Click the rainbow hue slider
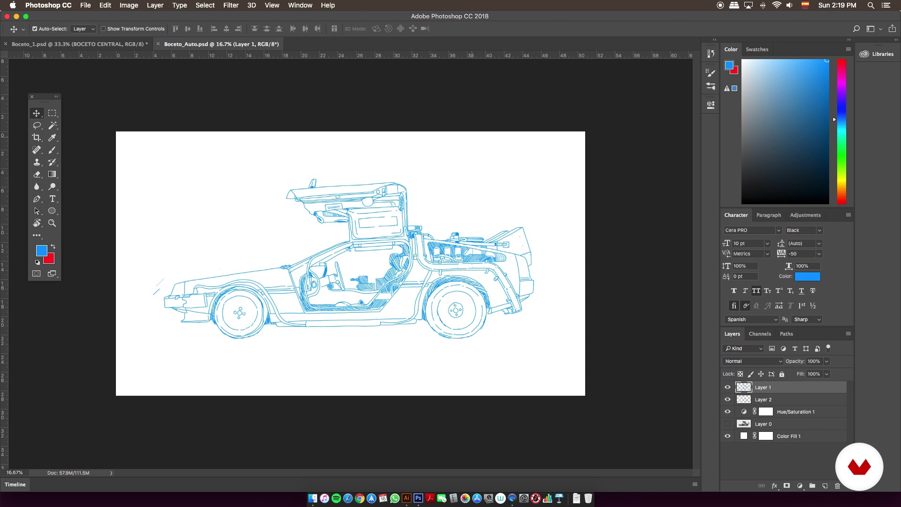This screenshot has height=507, width=901. pos(842,131)
